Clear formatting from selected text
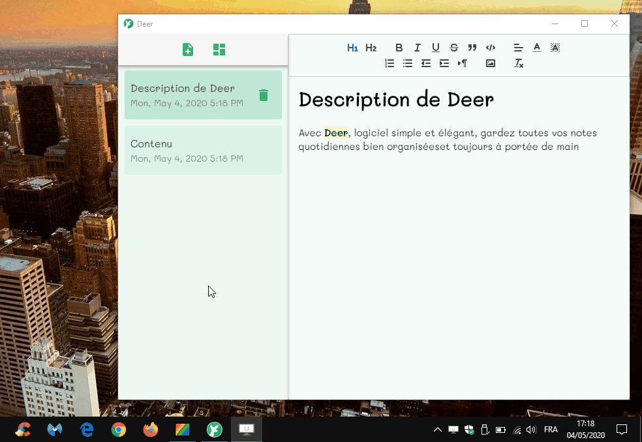The image size is (642, 442). pyautogui.click(x=518, y=63)
